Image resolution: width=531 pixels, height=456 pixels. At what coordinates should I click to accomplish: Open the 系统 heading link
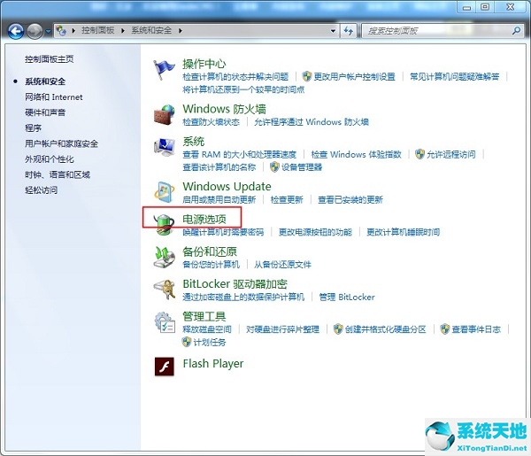(193, 142)
